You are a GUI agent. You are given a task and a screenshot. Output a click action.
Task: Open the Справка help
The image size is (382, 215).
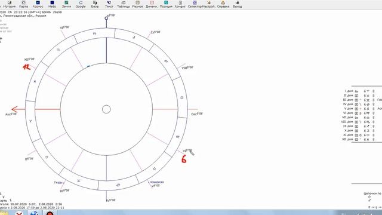(x=223, y=4)
